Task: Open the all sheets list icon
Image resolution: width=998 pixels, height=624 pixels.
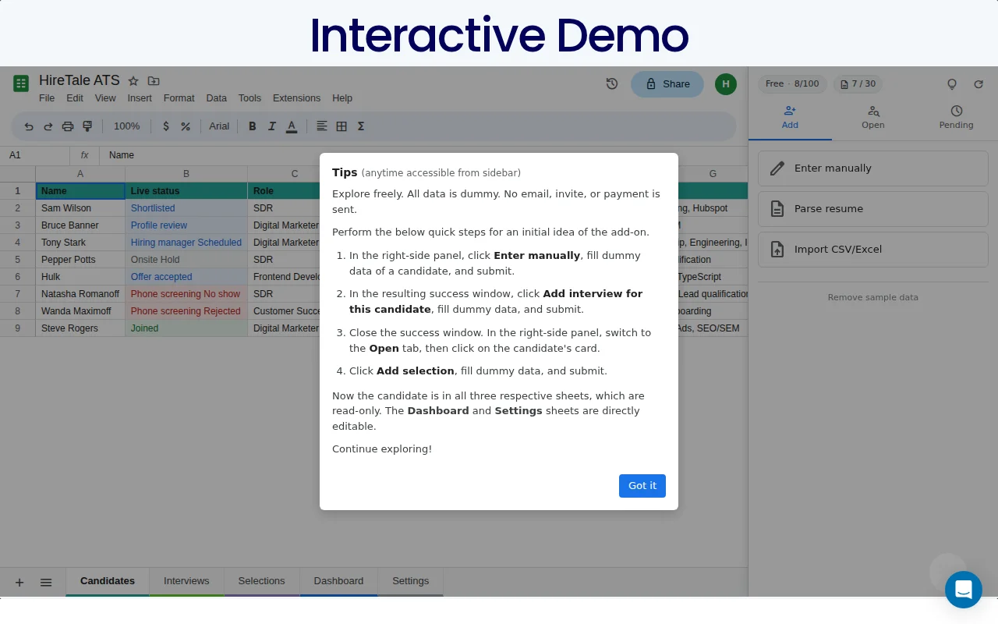Action: [46, 582]
